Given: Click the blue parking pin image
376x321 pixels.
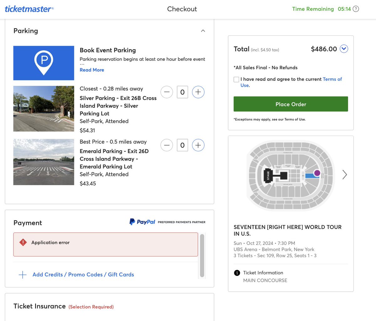Looking at the screenshot, I should 44,63.
